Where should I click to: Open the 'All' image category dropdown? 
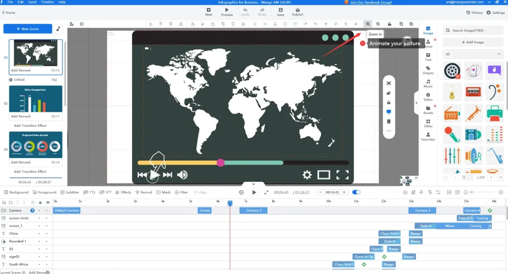click(473, 54)
